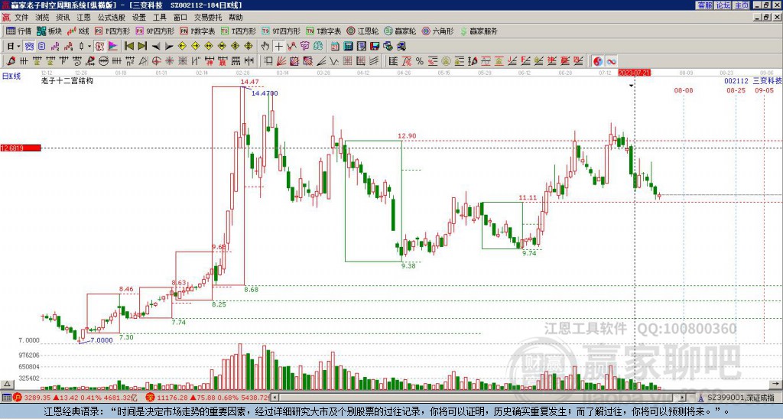Click the colorful flag icon
This screenshot has width=783, height=419.
pos(113,46)
